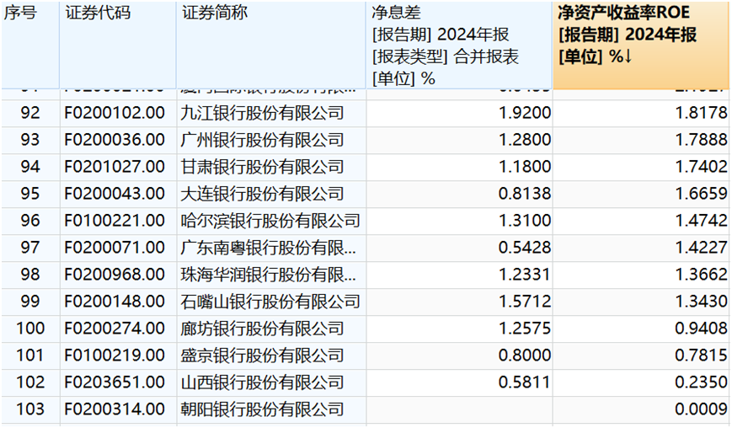Click security code F0200043.00
Viewport: 732px width, 428px height.
pos(115,194)
